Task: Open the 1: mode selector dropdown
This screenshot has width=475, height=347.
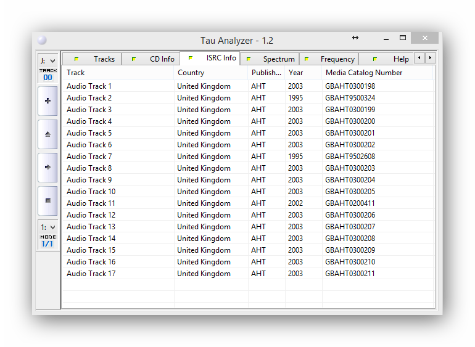Action: pos(47,227)
